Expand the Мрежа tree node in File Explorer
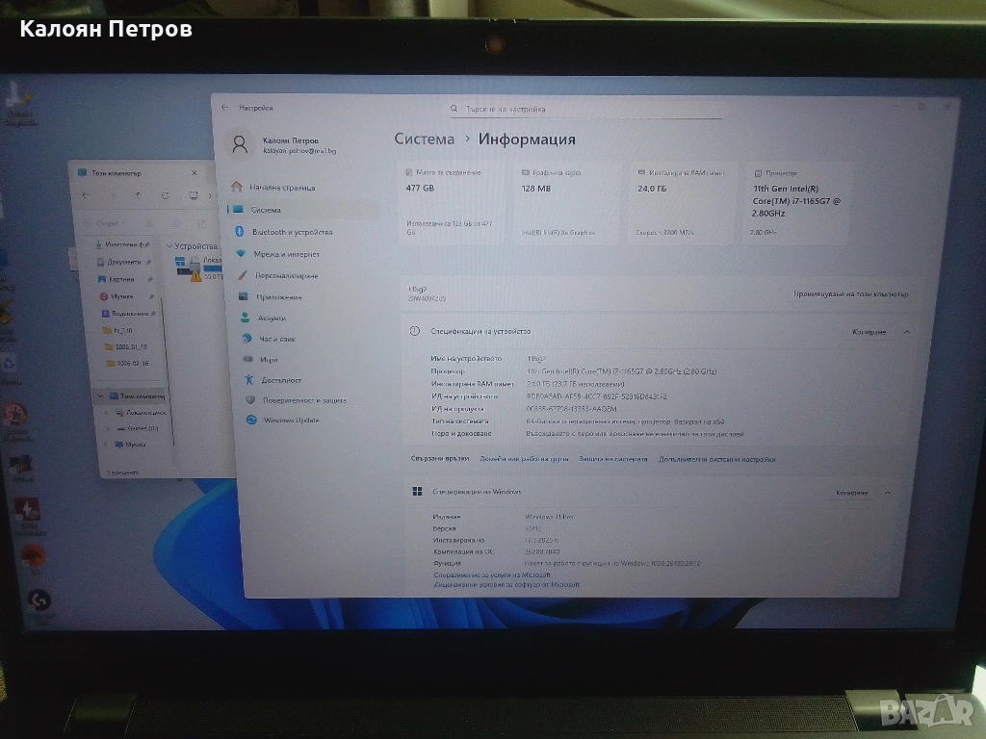Viewport: 986px width, 739px height. pyautogui.click(x=107, y=445)
